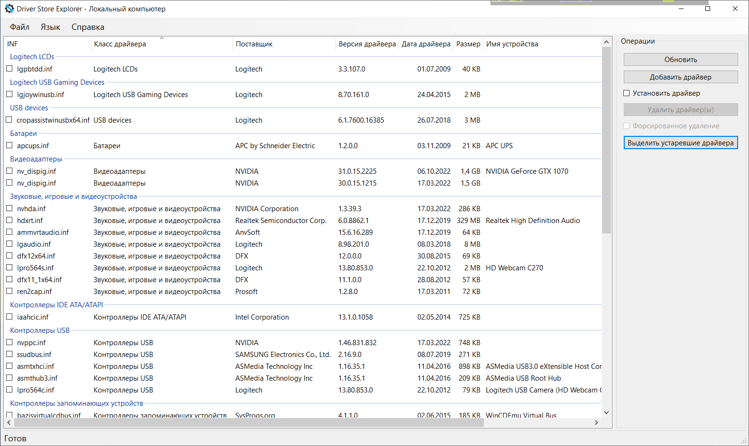Image resolution: width=749 pixels, height=446 pixels.
Task: Enable the Установить драйвер checkbox
Action: (x=627, y=93)
